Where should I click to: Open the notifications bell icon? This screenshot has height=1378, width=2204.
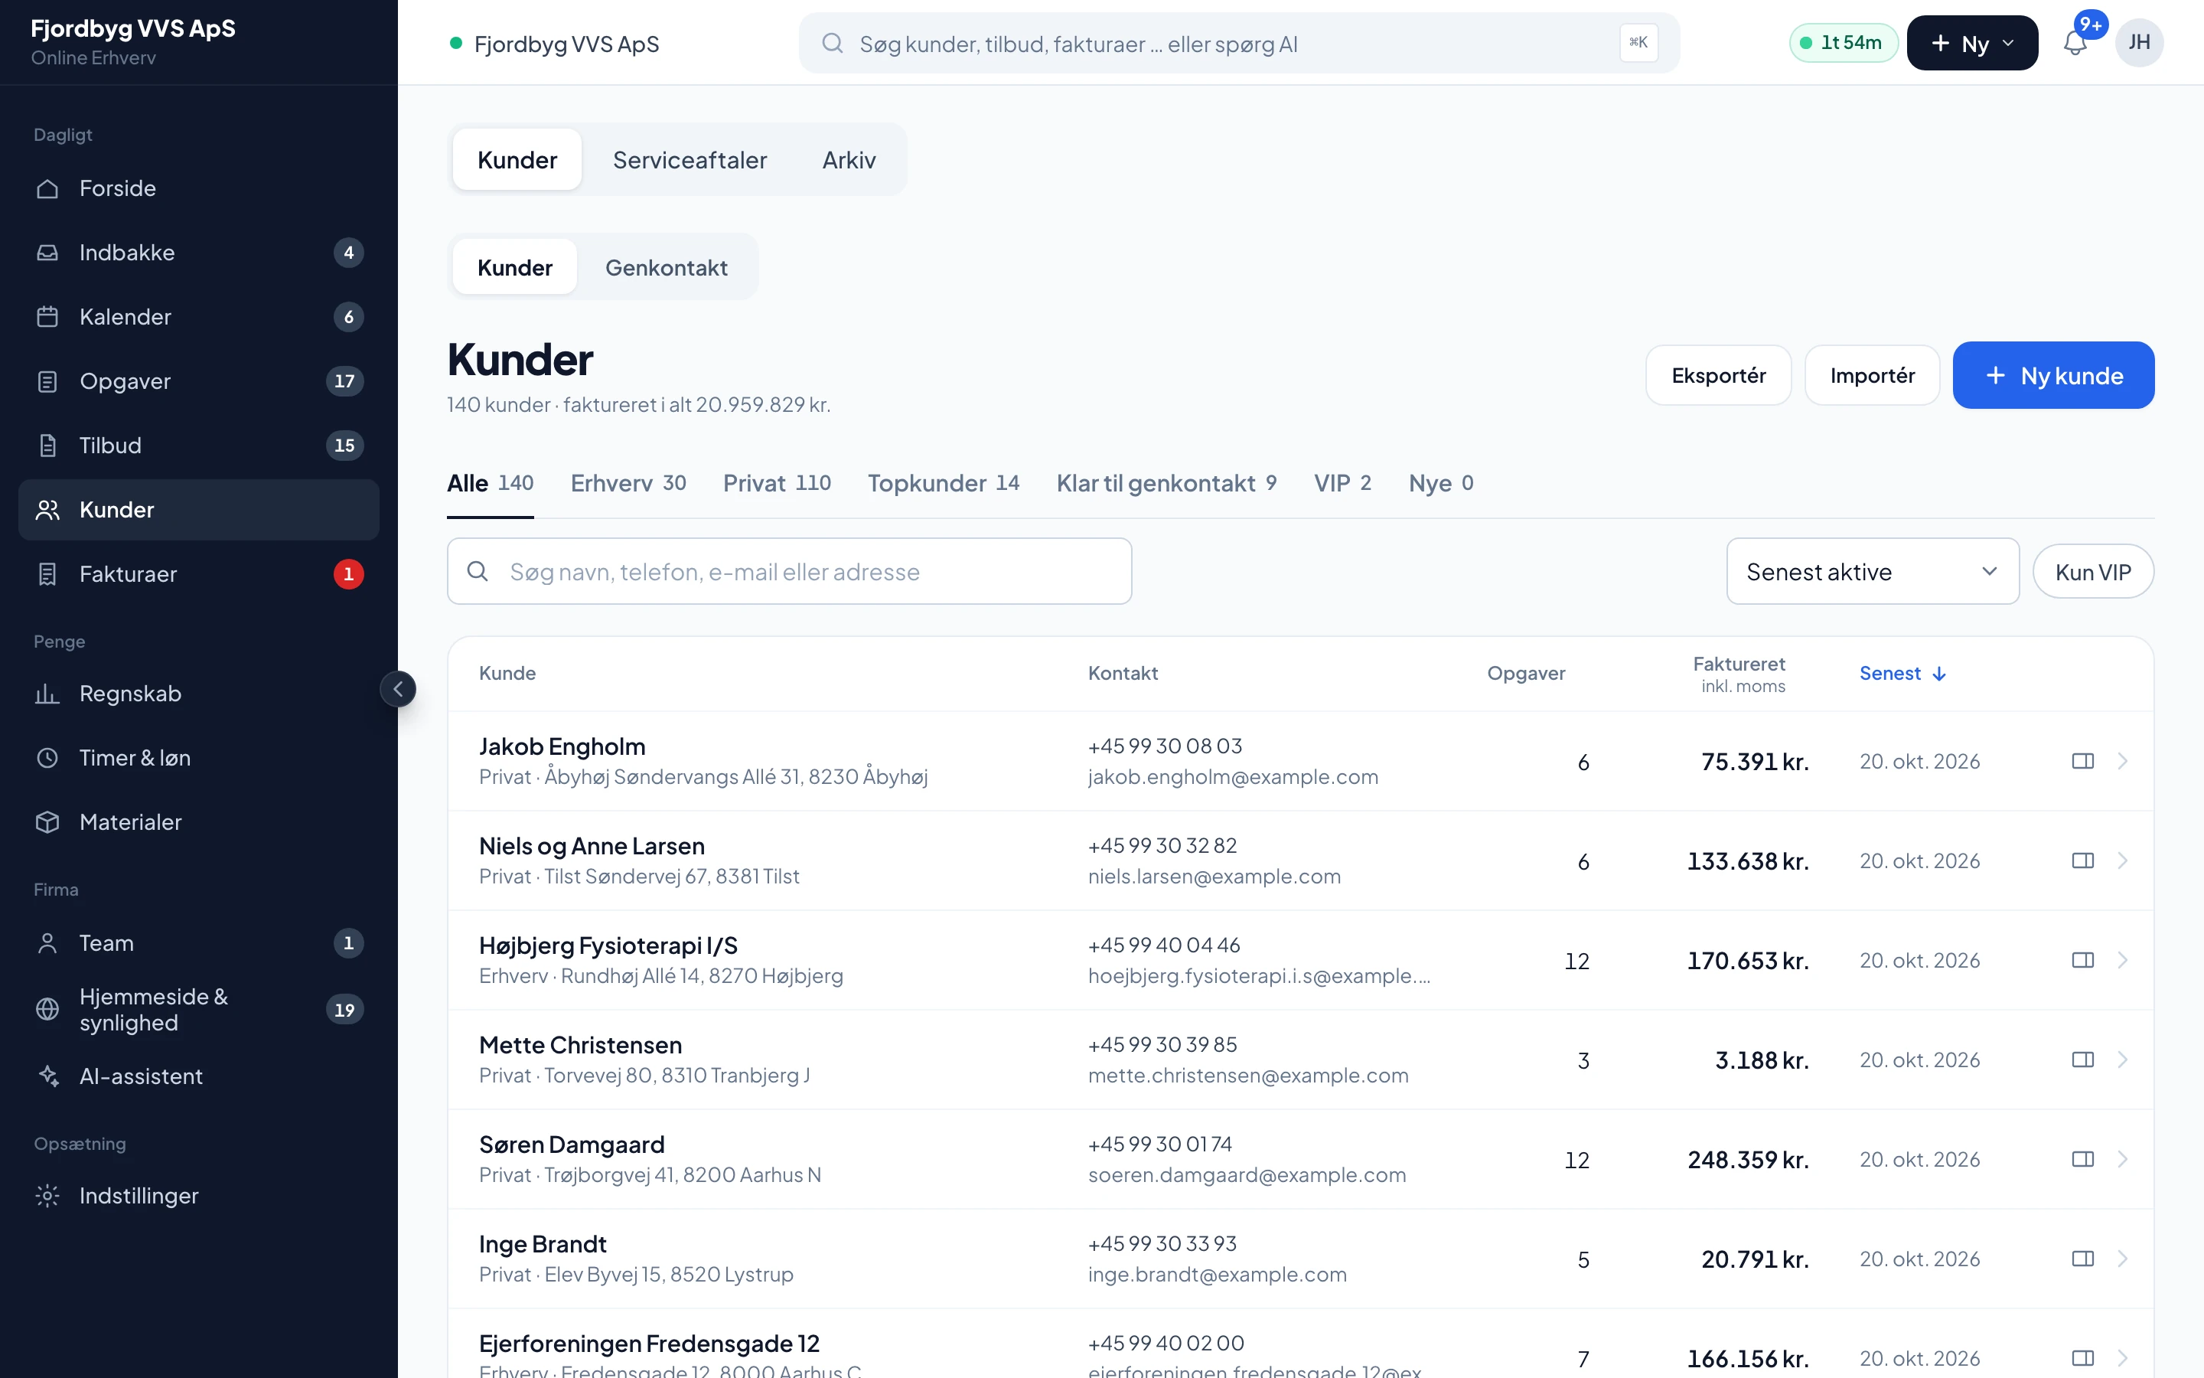click(x=2075, y=43)
